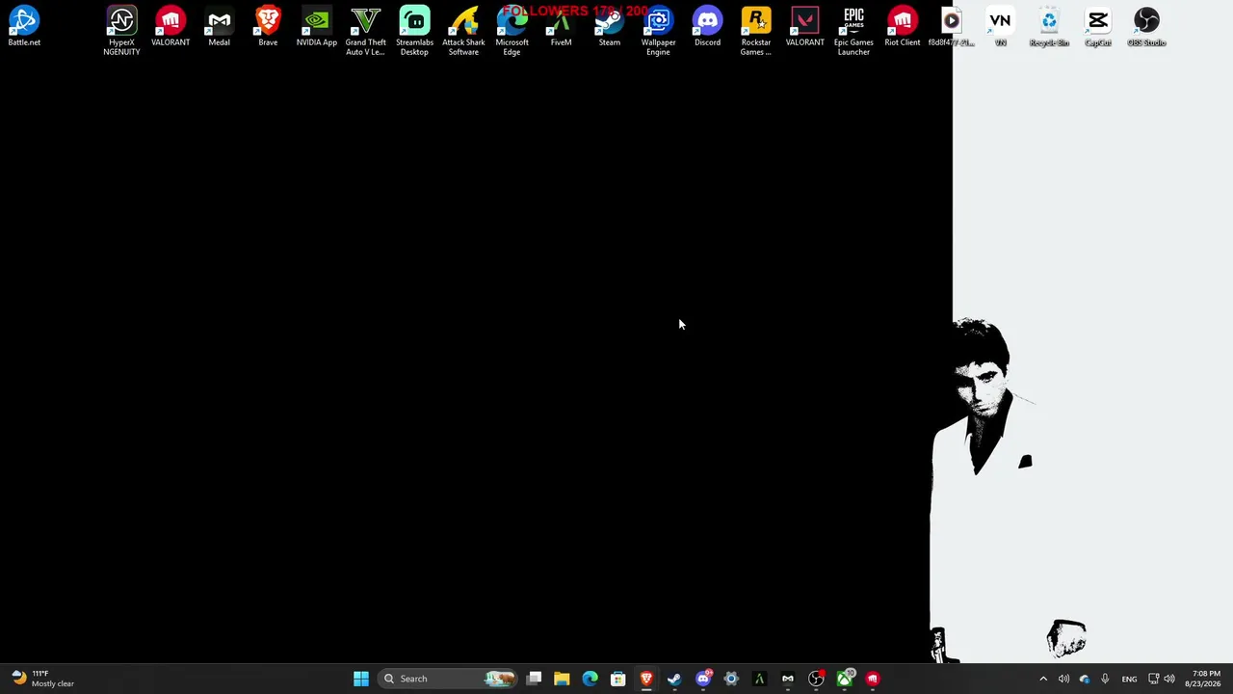Select the Grand Theft Auto V desktop icon
Viewport: 1233px width, 694px height.
366,31
